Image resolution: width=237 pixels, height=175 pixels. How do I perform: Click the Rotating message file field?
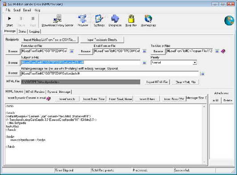click(x=110, y=74)
